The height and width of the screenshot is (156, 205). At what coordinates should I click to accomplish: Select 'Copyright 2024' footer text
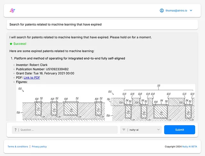[173, 147]
